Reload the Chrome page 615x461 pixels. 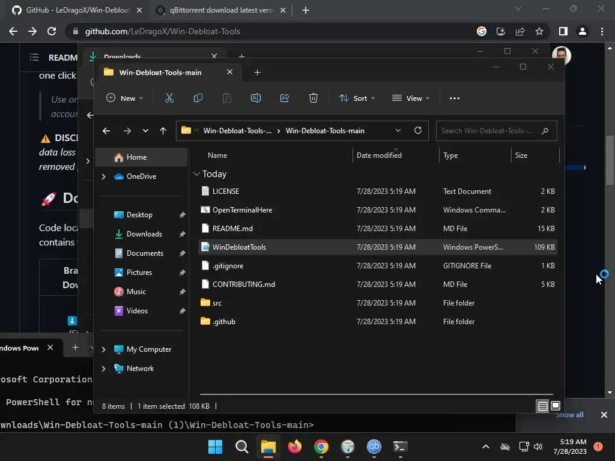click(52, 31)
